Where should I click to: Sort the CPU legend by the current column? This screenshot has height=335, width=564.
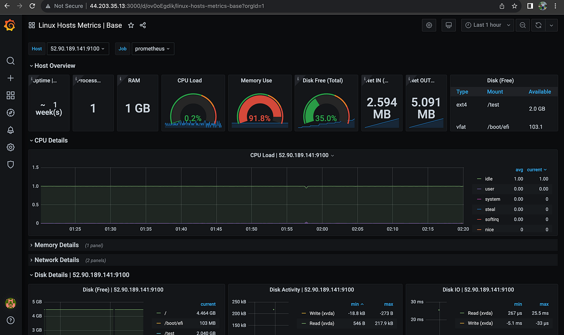(534, 169)
